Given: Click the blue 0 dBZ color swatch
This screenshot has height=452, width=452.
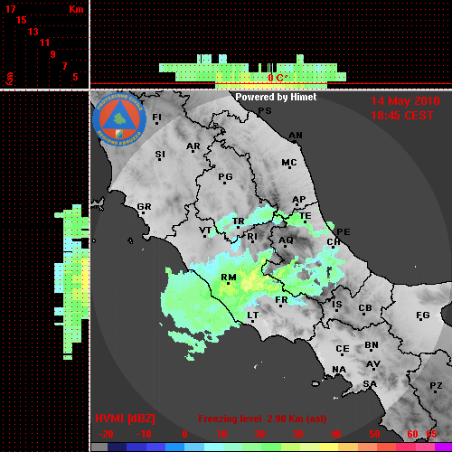Looking at the screenshot, I should pyautogui.click(x=174, y=447).
